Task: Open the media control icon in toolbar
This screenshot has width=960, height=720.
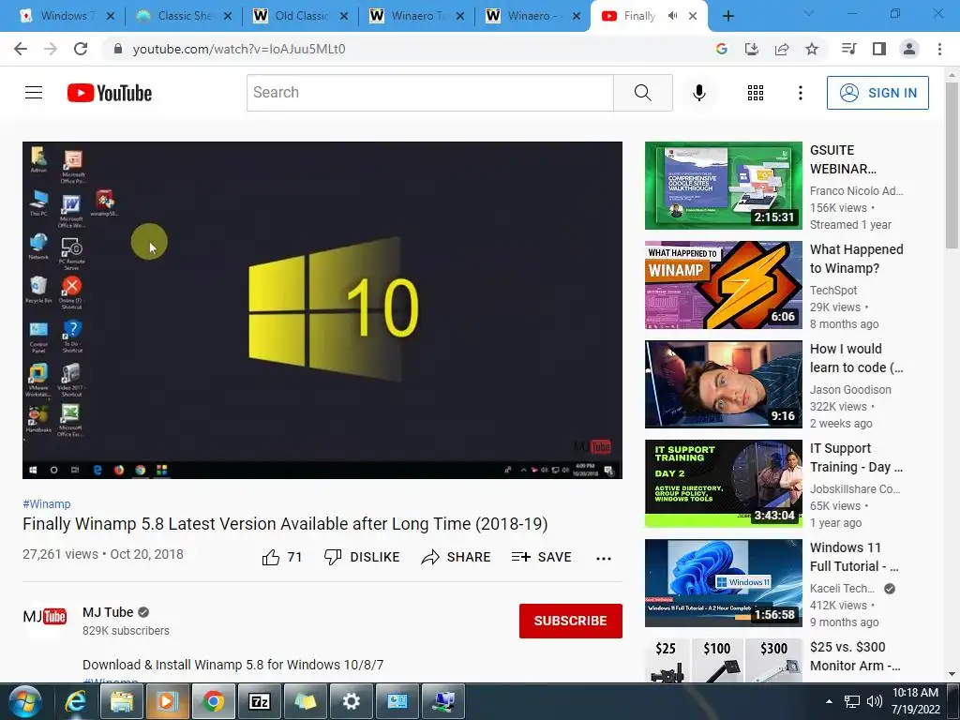Action: coord(849,49)
